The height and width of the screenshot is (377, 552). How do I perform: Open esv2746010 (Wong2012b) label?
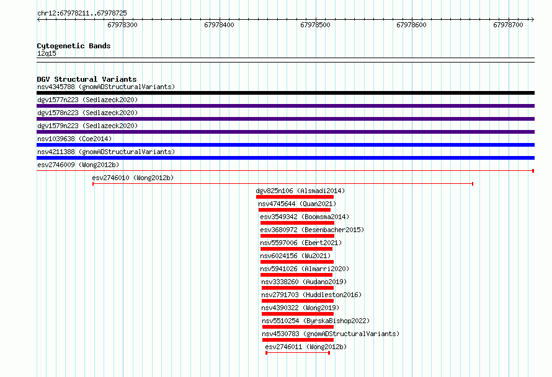coord(133,178)
